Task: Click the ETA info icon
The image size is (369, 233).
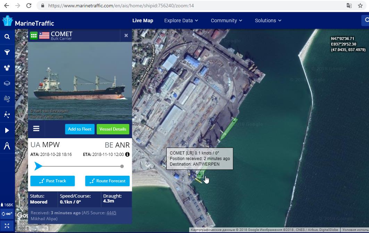Action: pos(127,154)
